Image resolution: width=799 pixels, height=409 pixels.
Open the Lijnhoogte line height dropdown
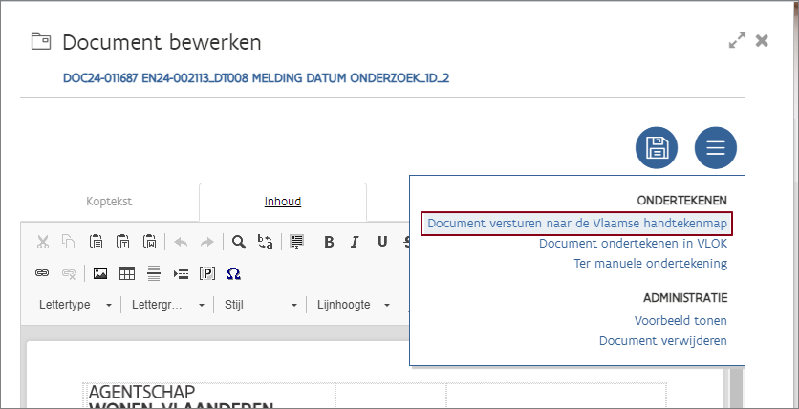pyautogui.click(x=354, y=305)
